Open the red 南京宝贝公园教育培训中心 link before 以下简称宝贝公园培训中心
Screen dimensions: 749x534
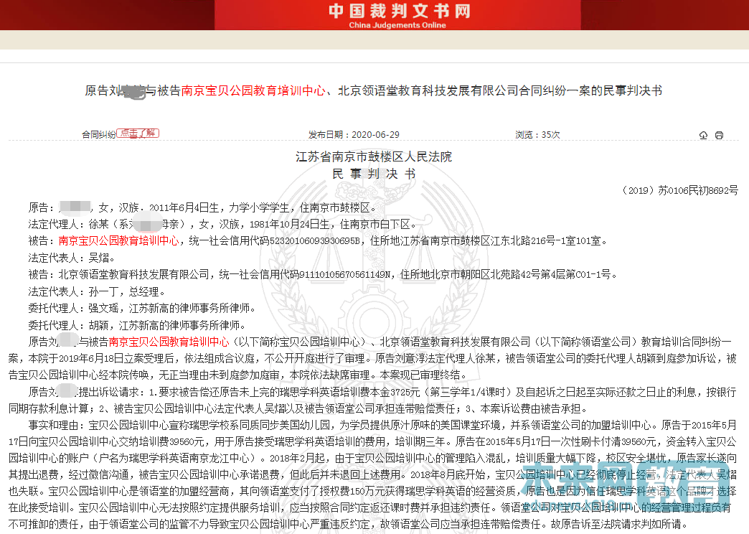(x=169, y=342)
